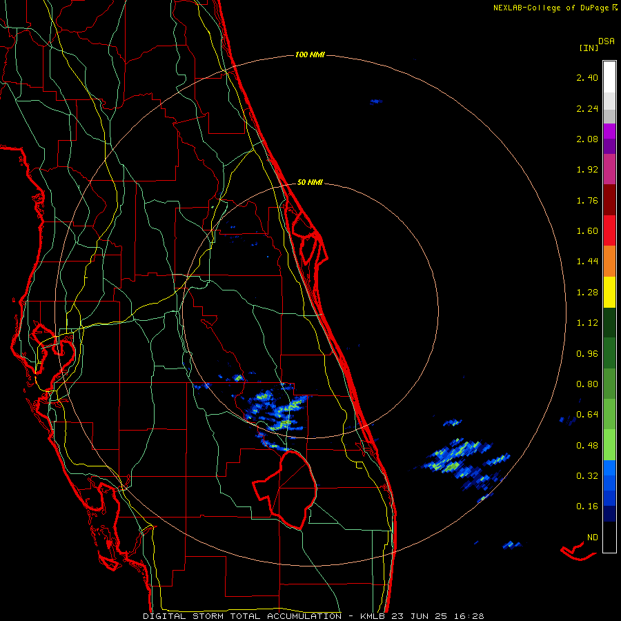Screen dimensions: 621x621
Task: Click the 0.48 legend value
Action: click(x=587, y=446)
